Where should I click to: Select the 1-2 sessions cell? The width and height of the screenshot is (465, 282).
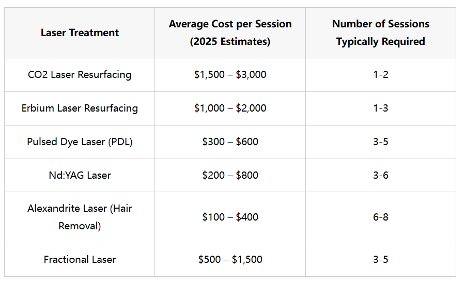click(x=381, y=74)
